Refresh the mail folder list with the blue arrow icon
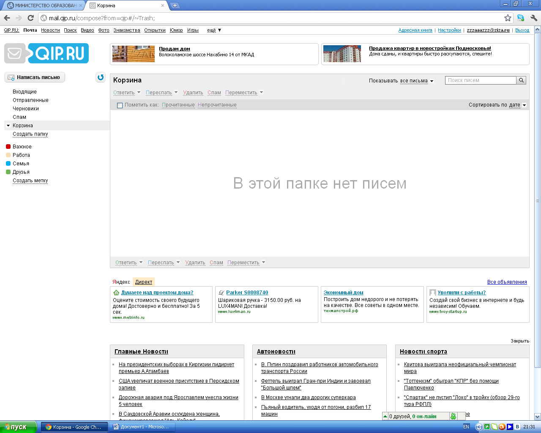The image size is (541, 433). tap(101, 77)
